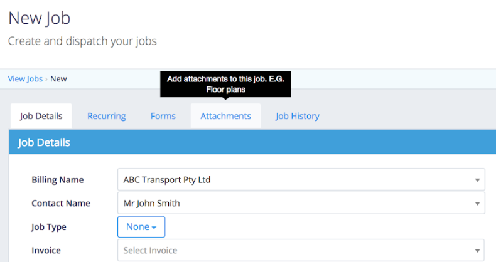Show the Job History tab
The width and height of the screenshot is (496, 262).
click(x=298, y=116)
